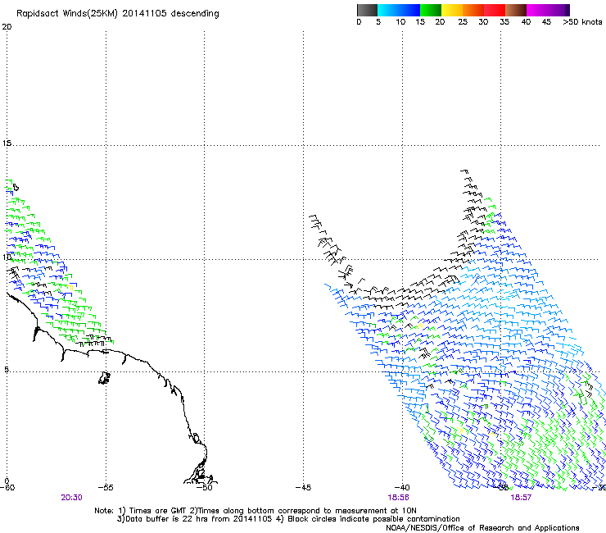Click the brown 35-40 knots color segment

tap(516, 10)
